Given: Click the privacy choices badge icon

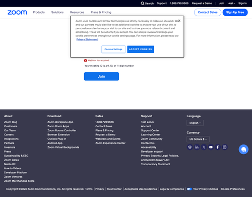Looking at the screenshot, I should tap(190, 189).
